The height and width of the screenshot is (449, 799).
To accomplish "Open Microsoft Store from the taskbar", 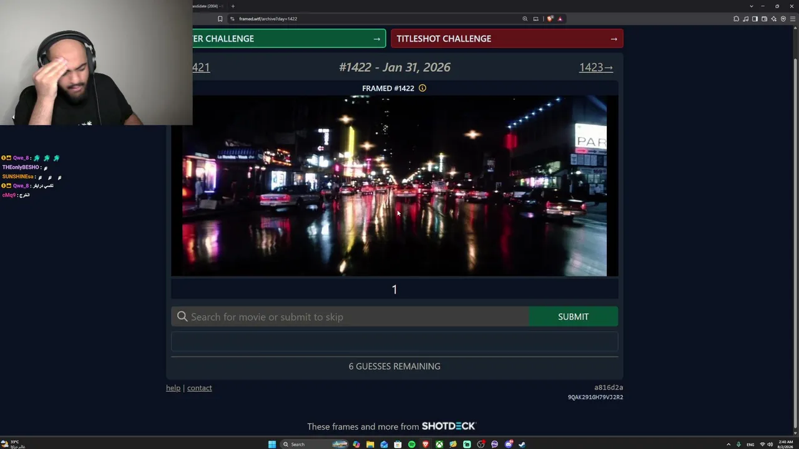I will tap(398, 444).
